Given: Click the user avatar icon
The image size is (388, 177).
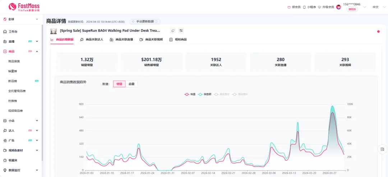Looking at the screenshot, I should coord(338,7).
